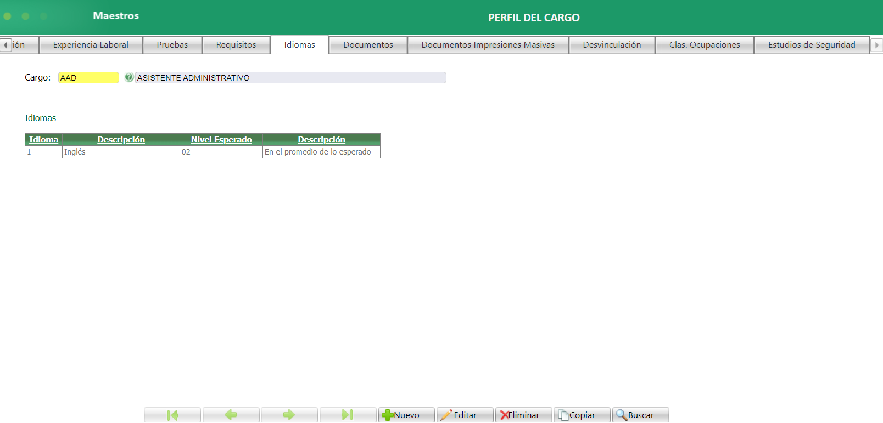Select the Requisitos tab
The height and width of the screenshot is (423, 883).
(x=236, y=45)
